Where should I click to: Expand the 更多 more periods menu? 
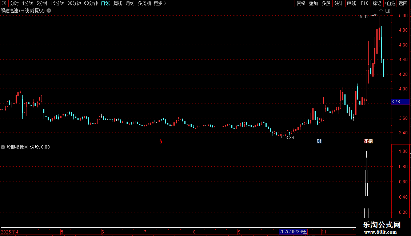160,3
